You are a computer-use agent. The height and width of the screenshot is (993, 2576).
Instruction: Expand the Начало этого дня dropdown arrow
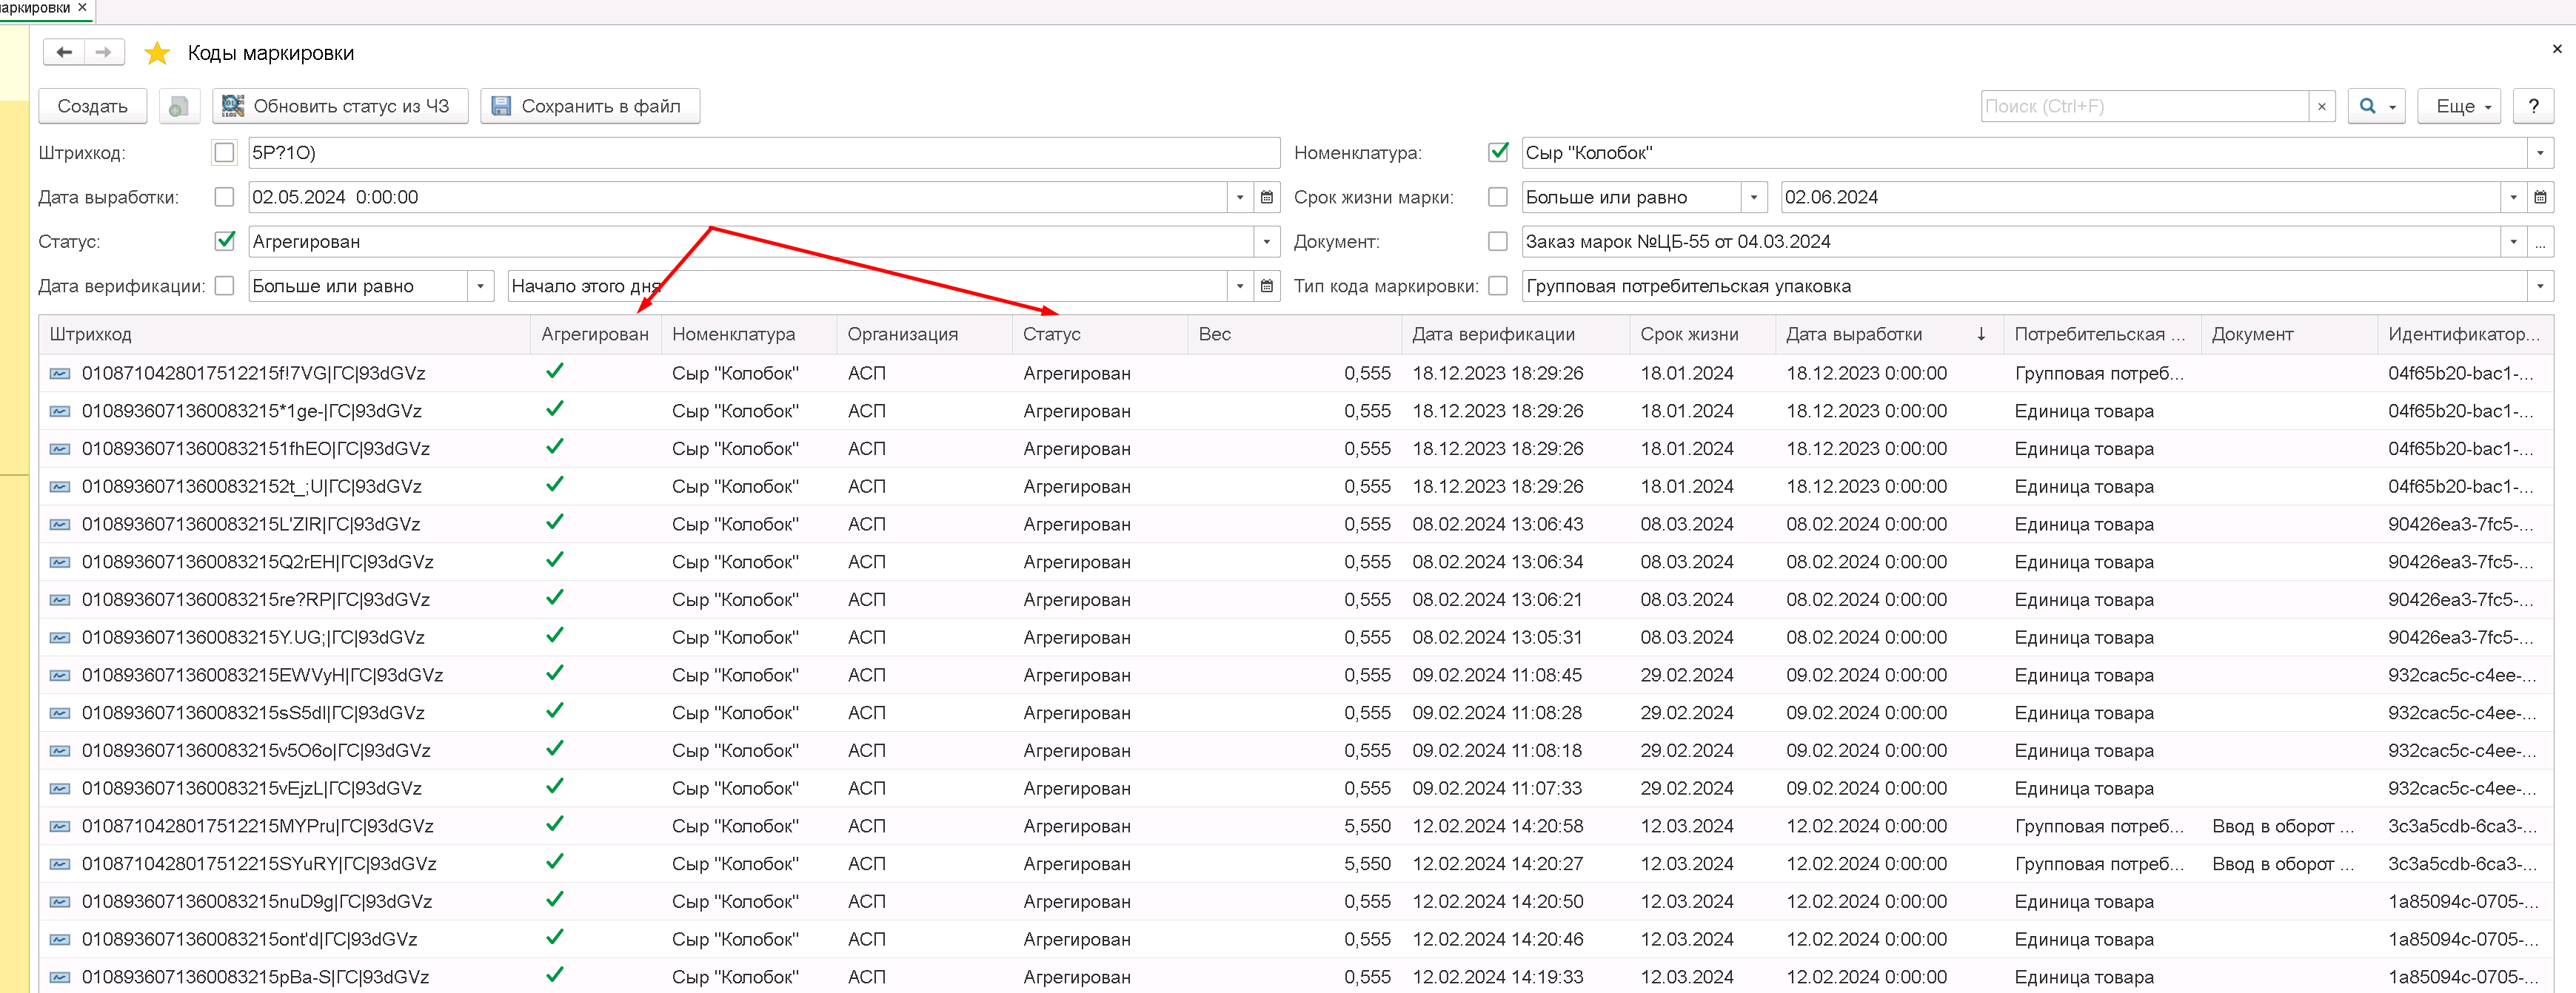[1240, 286]
